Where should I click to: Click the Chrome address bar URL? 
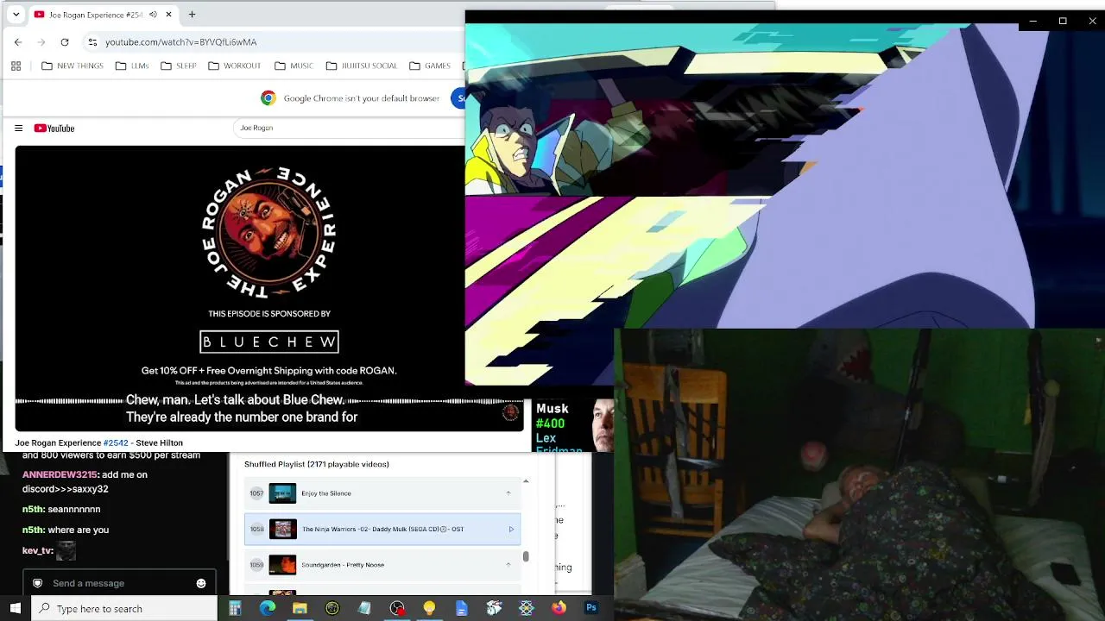pos(180,41)
